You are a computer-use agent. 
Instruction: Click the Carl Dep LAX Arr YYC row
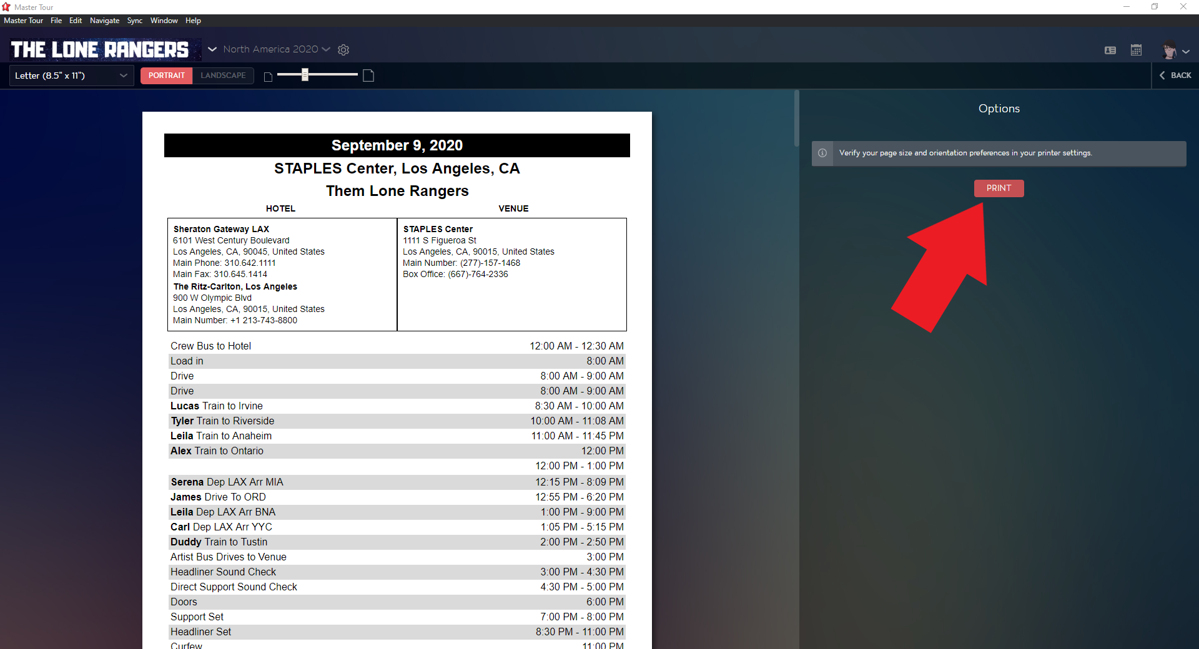pos(397,527)
